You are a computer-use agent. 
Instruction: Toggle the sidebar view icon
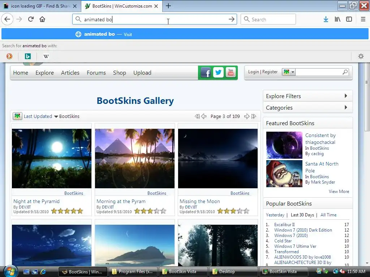click(x=349, y=19)
